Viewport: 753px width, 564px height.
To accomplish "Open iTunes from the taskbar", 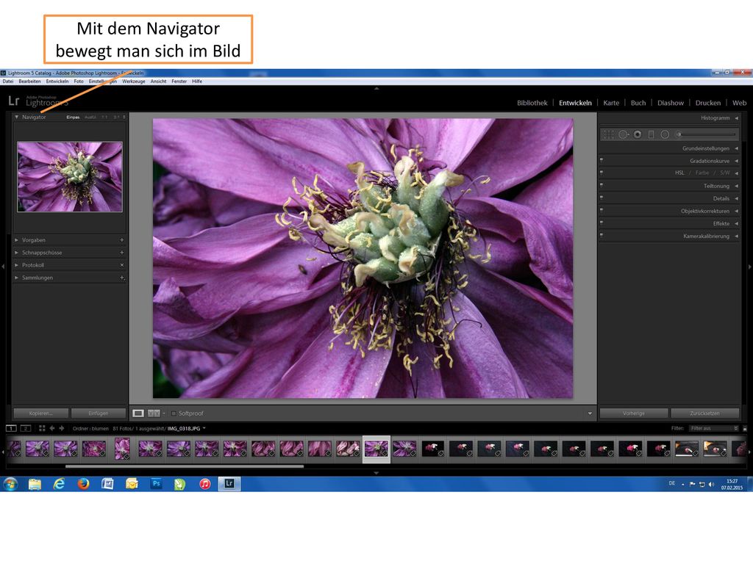I will tap(205, 484).
